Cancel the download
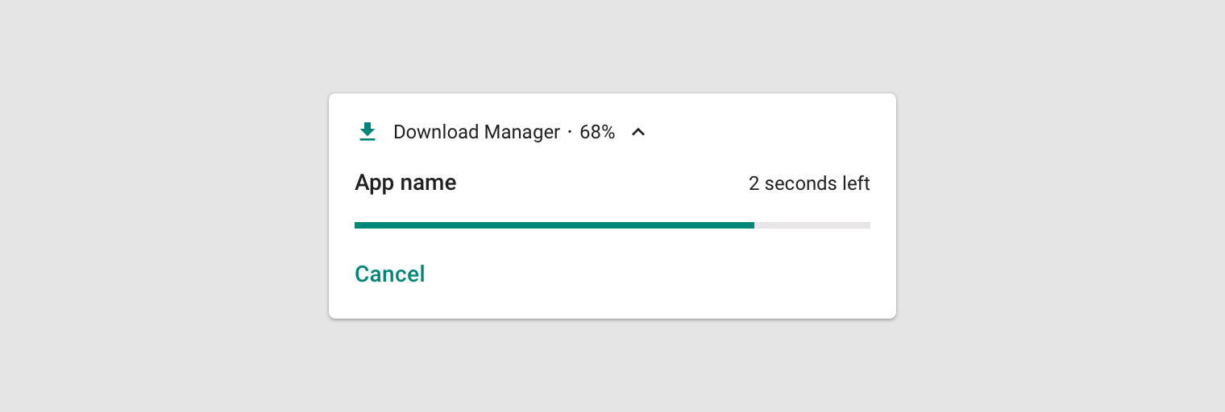Viewport: 1225px width, 412px height. (389, 274)
